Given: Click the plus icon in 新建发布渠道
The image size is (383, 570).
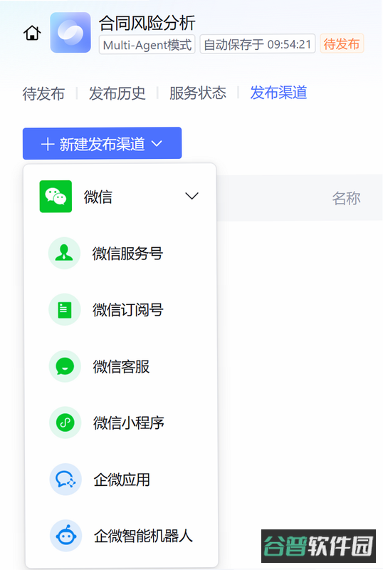Looking at the screenshot, I should pyautogui.click(x=48, y=144).
